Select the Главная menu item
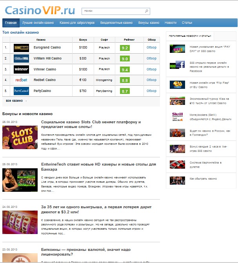The width and height of the screenshot is (238, 263). (11, 23)
